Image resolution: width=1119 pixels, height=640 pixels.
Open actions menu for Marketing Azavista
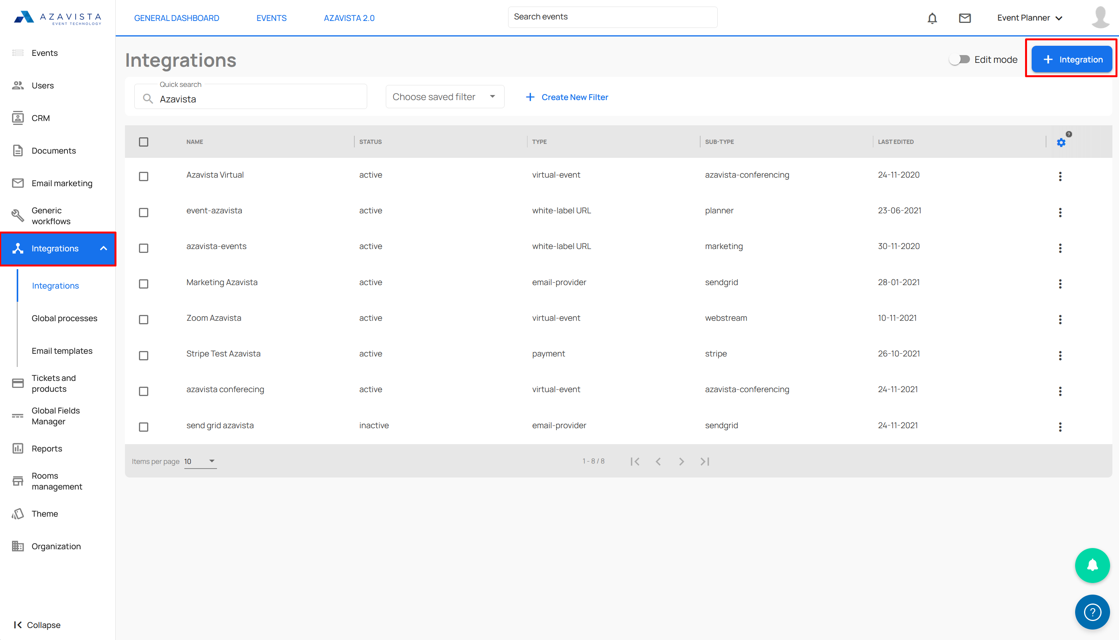1060,284
